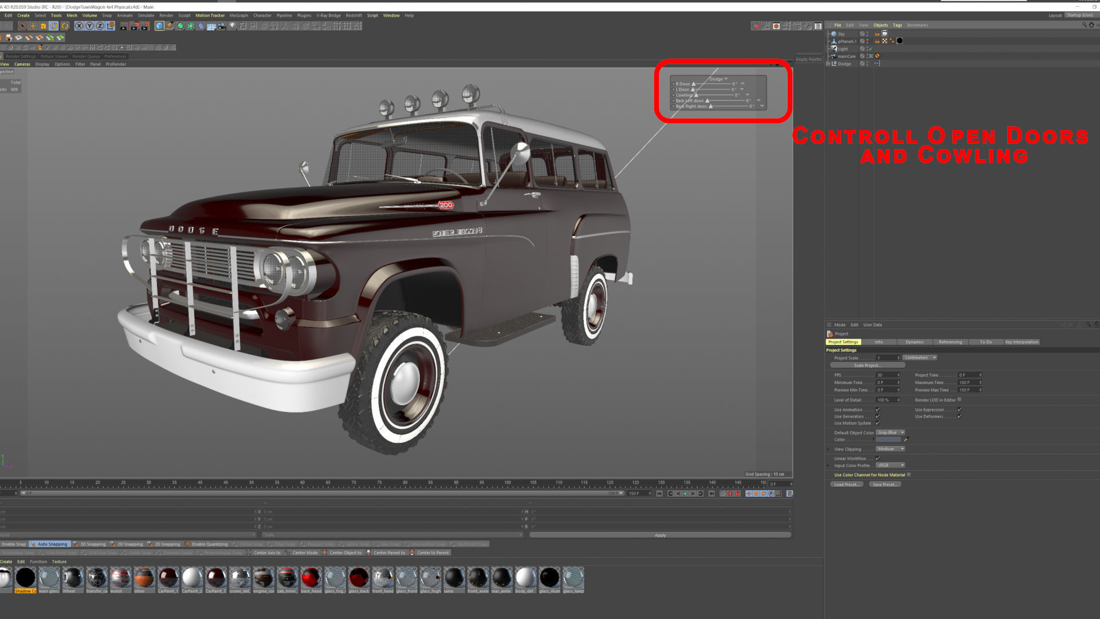This screenshot has width=1100, height=619.
Task: Click the Project icon in Attributes
Action: (x=830, y=334)
